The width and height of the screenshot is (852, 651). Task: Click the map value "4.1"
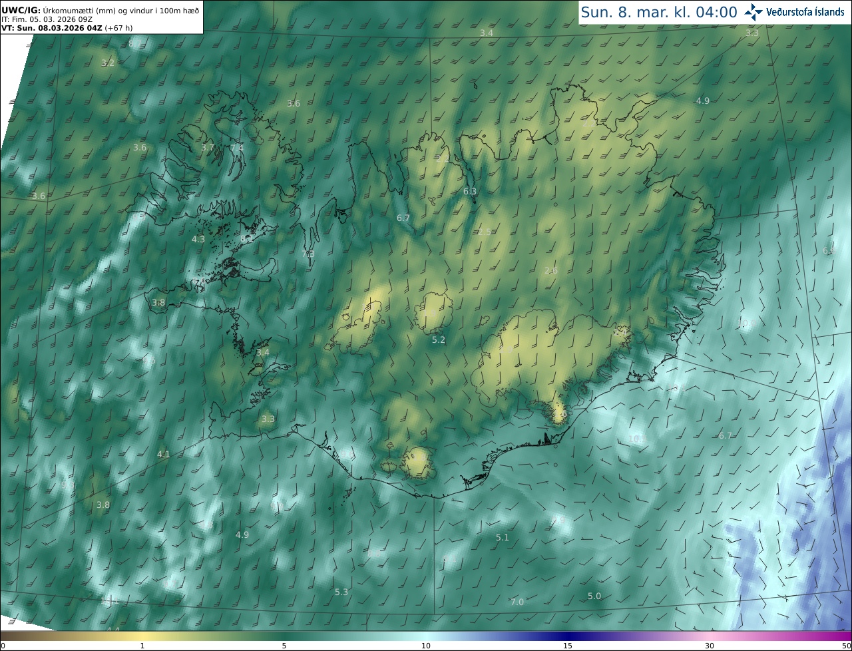pyautogui.click(x=163, y=454)
